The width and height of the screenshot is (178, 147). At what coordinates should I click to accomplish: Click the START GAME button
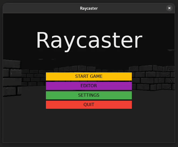(x=89, y=76)
